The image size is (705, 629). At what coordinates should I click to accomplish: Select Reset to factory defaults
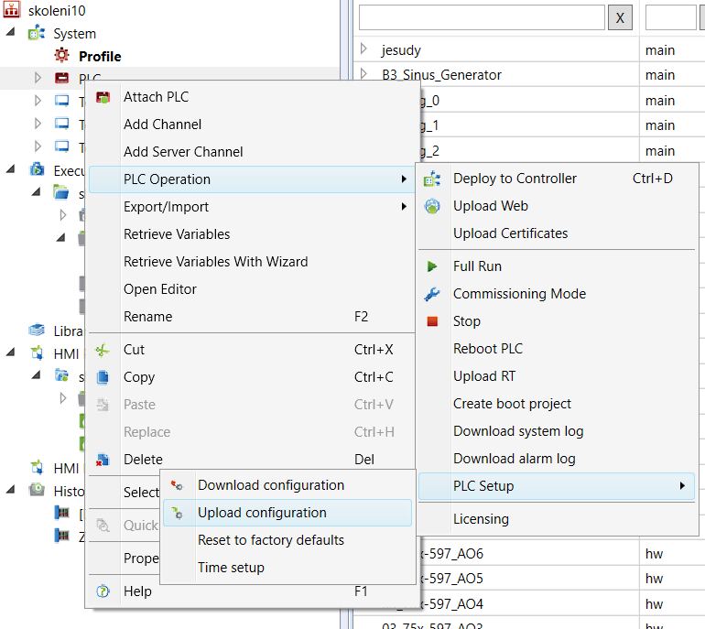(x=270, y=540)
